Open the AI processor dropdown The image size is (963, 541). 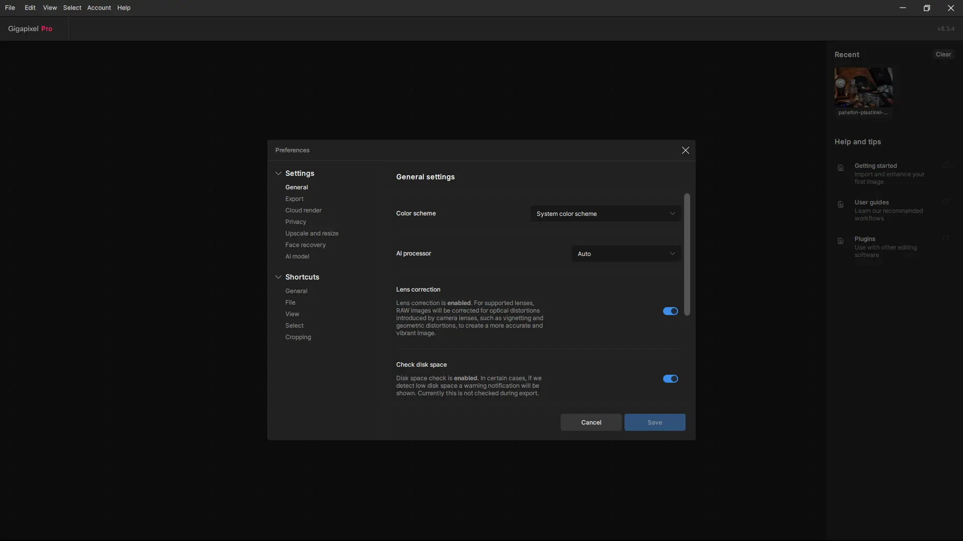(626, 254)
